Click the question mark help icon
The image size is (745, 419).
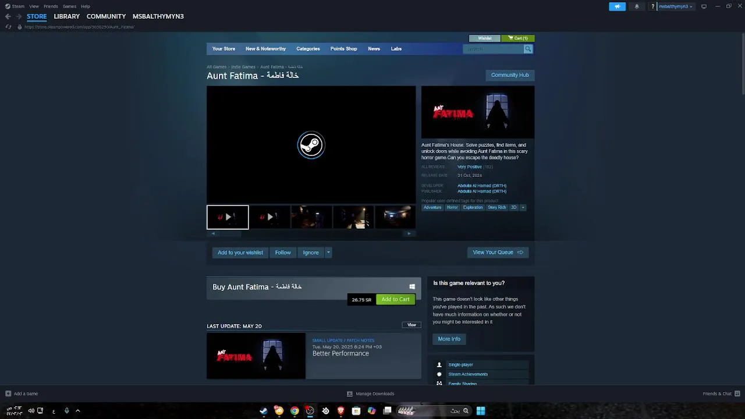(652, 6)
